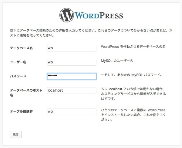Click description 'MySQL のユーザー名'

click(x=117, y=61)
